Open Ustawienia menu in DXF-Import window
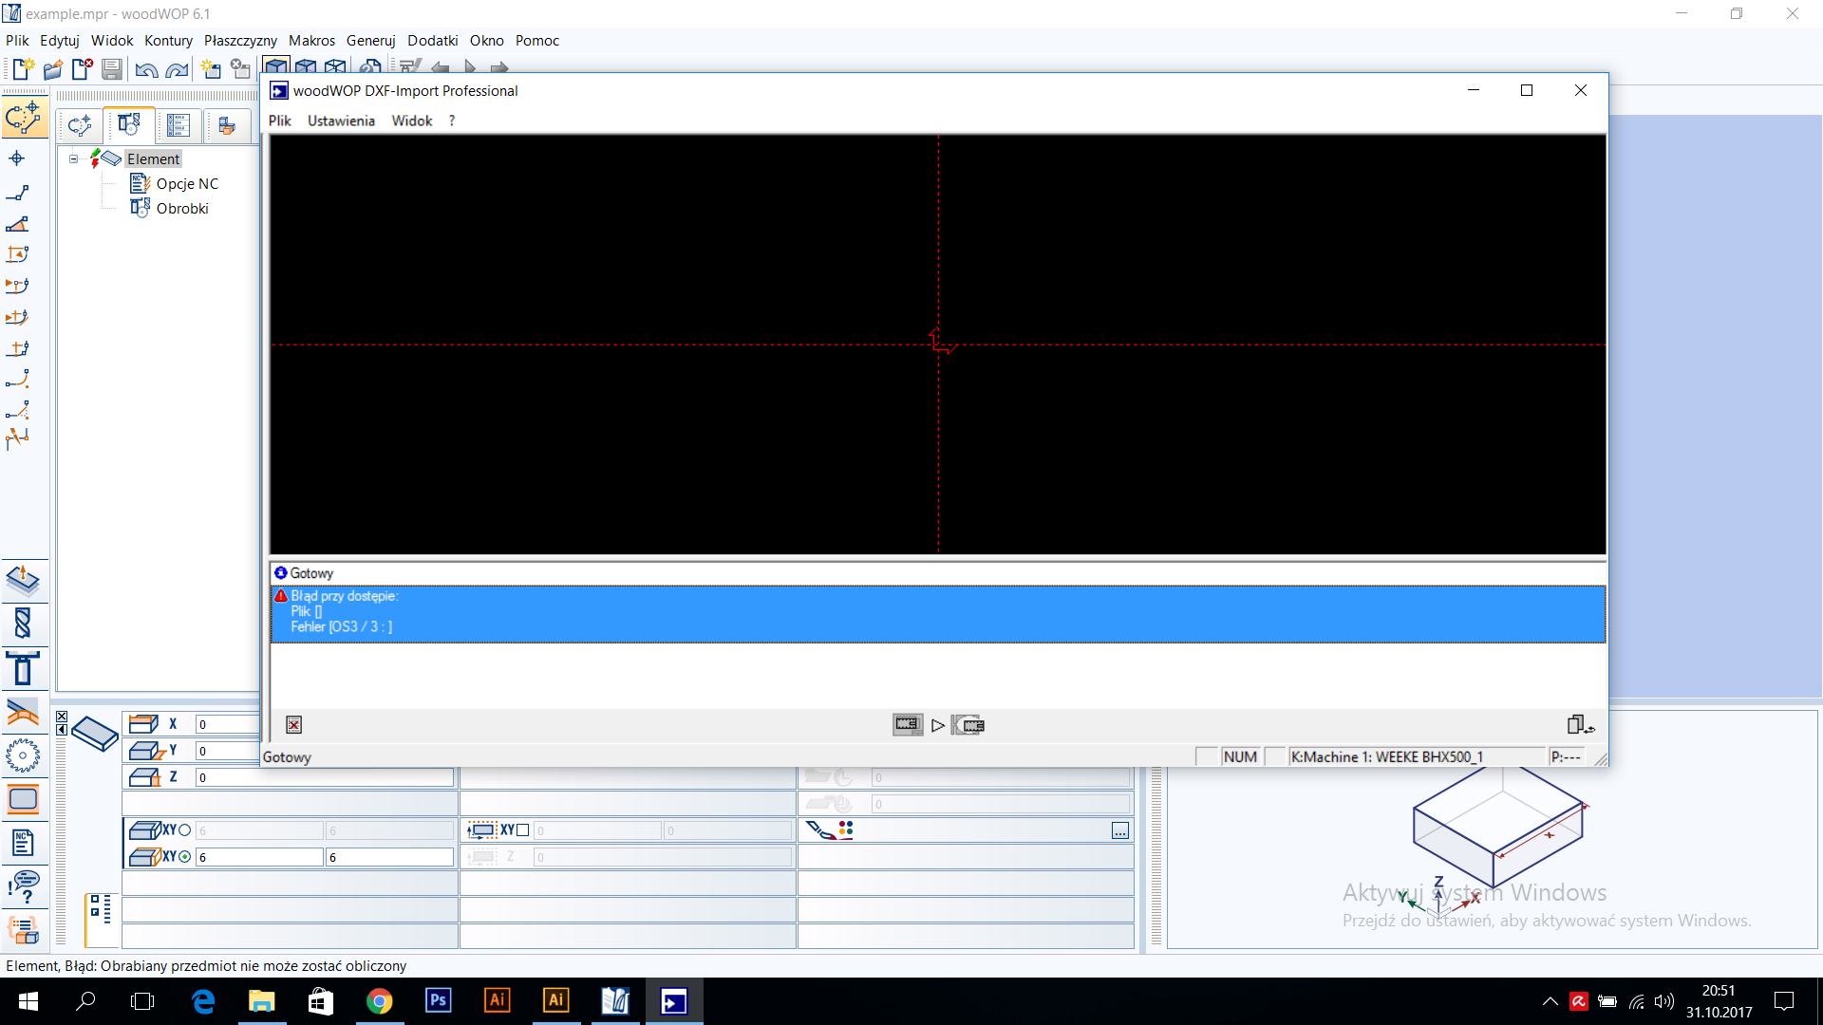1823x1025 pixels. [x=341, y=121]
